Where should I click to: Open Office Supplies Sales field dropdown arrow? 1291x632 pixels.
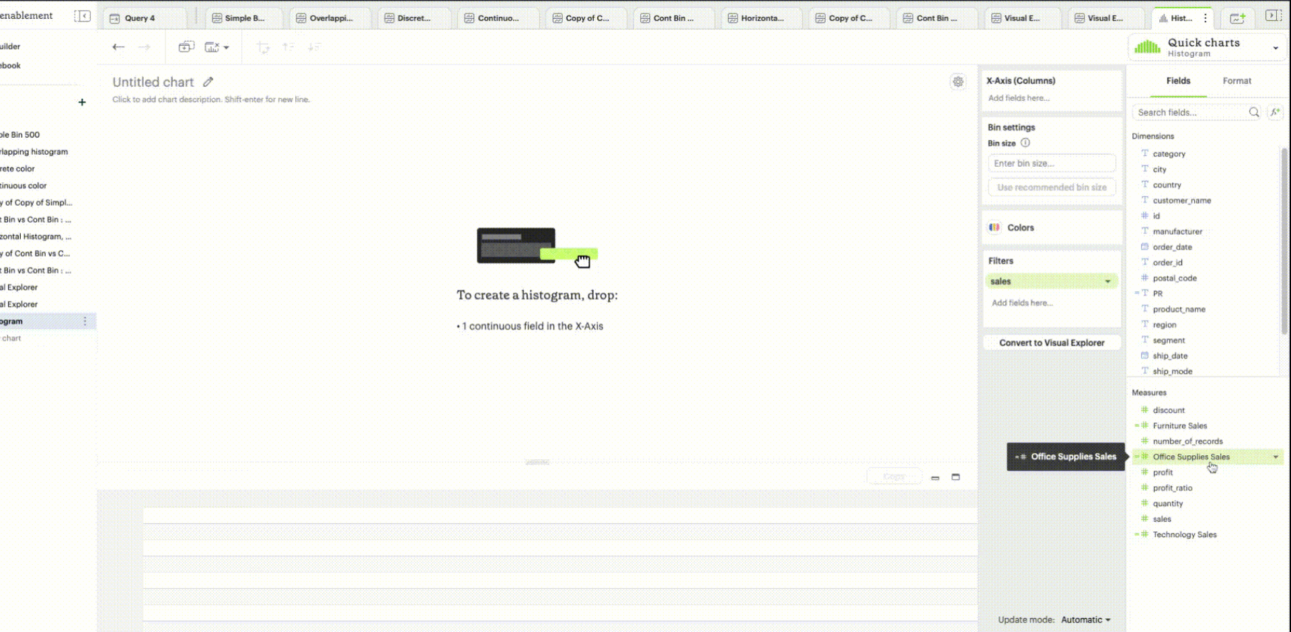(x=1276, y=457)
